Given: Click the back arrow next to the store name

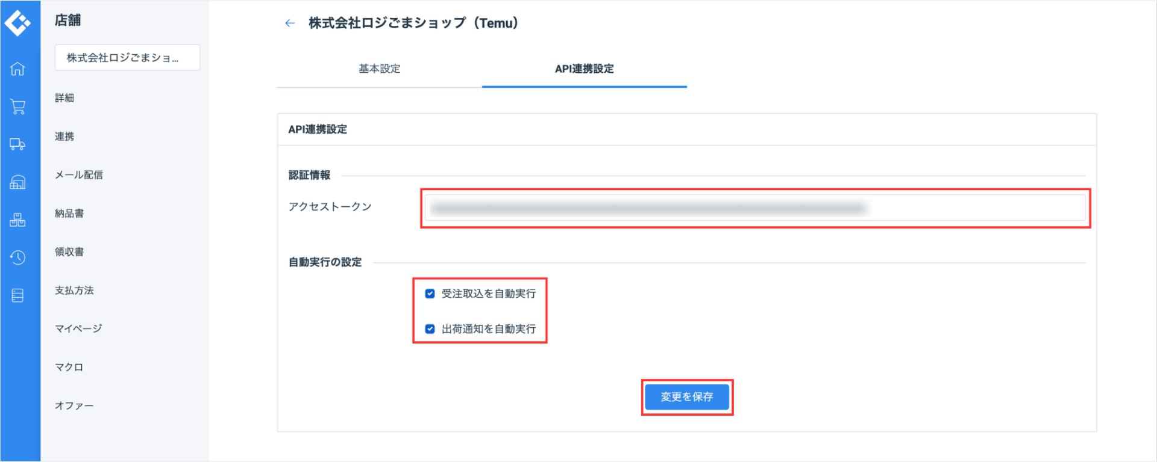Looking at the screenshot, I should 290,22.
